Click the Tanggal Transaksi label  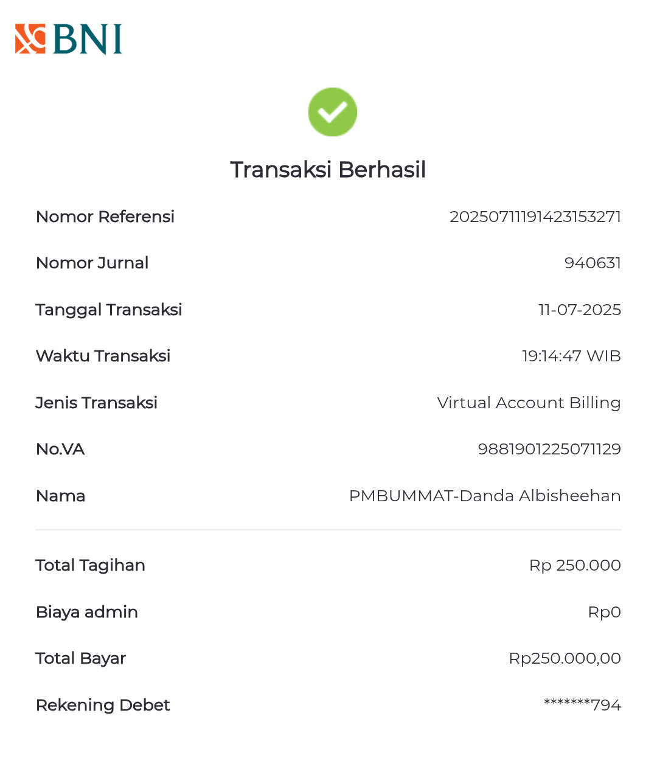109,310
